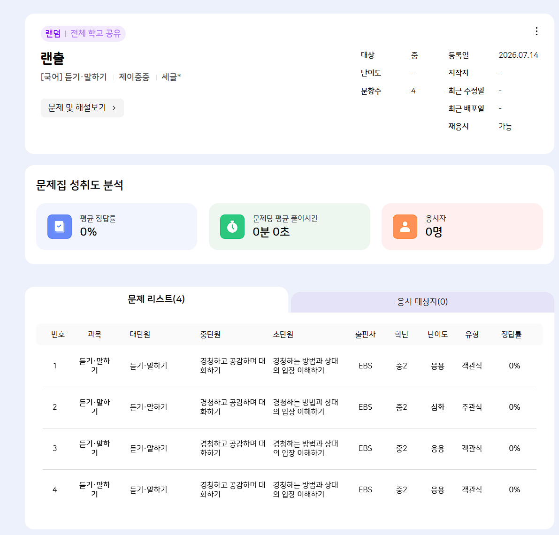Click the 응시자 0명 card
Image resolution: width=559 pixels, height=535 pixels.
tap(462, 227)
